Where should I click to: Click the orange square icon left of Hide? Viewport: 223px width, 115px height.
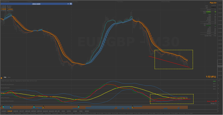[1, 78]
